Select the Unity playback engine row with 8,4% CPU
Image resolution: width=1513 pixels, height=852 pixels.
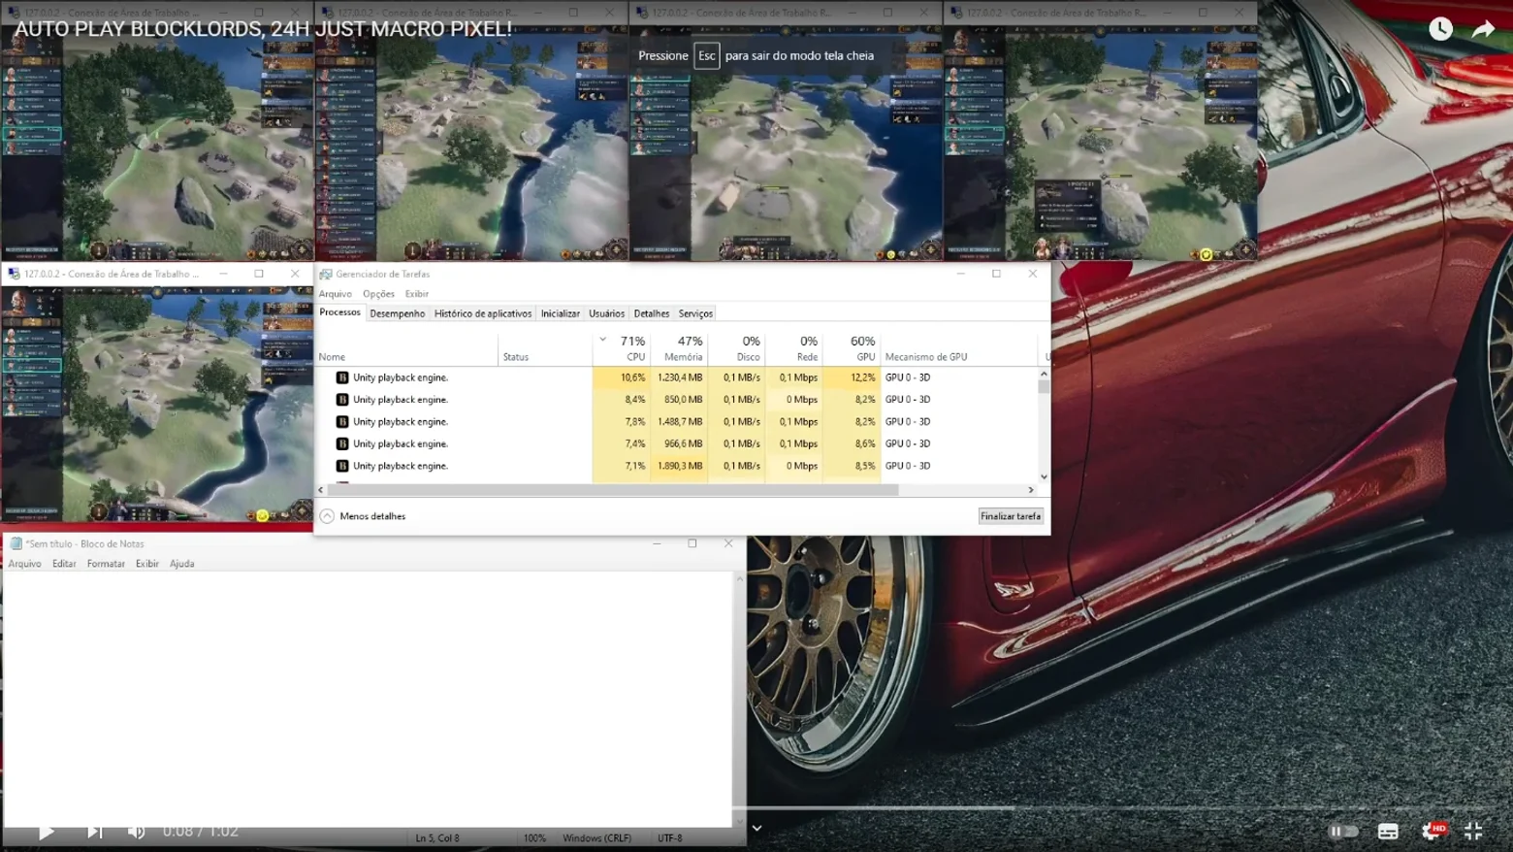pyautogui.click(x=677, y=400)
